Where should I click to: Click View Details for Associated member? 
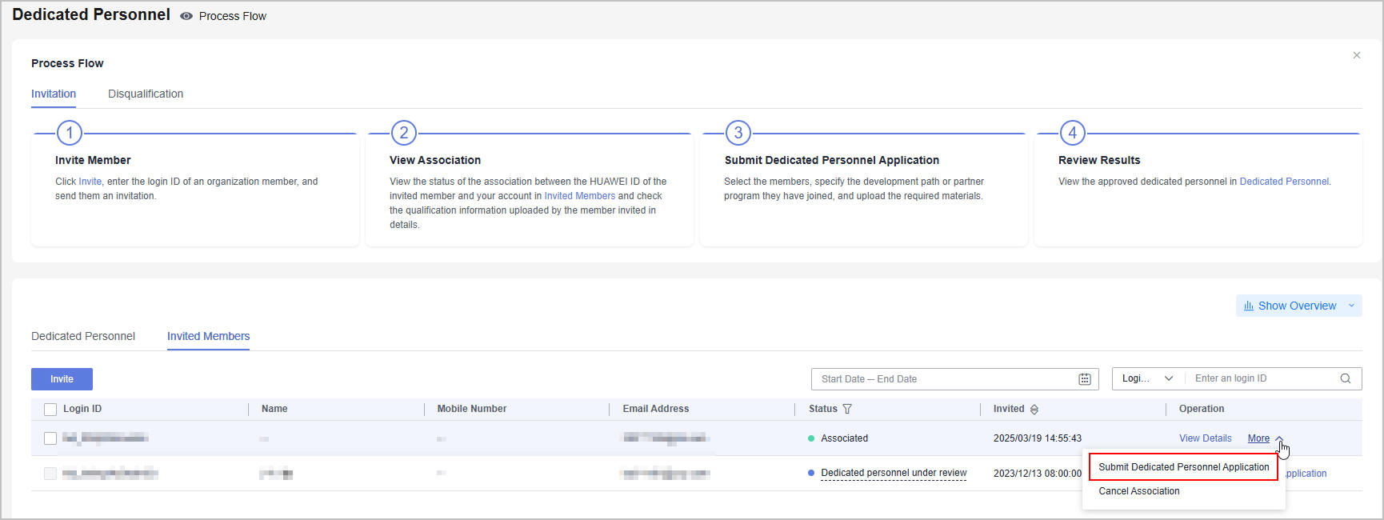click(x=1205, y=438)
